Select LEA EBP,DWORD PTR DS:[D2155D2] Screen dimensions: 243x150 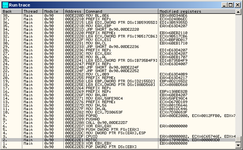click(120, 81)
